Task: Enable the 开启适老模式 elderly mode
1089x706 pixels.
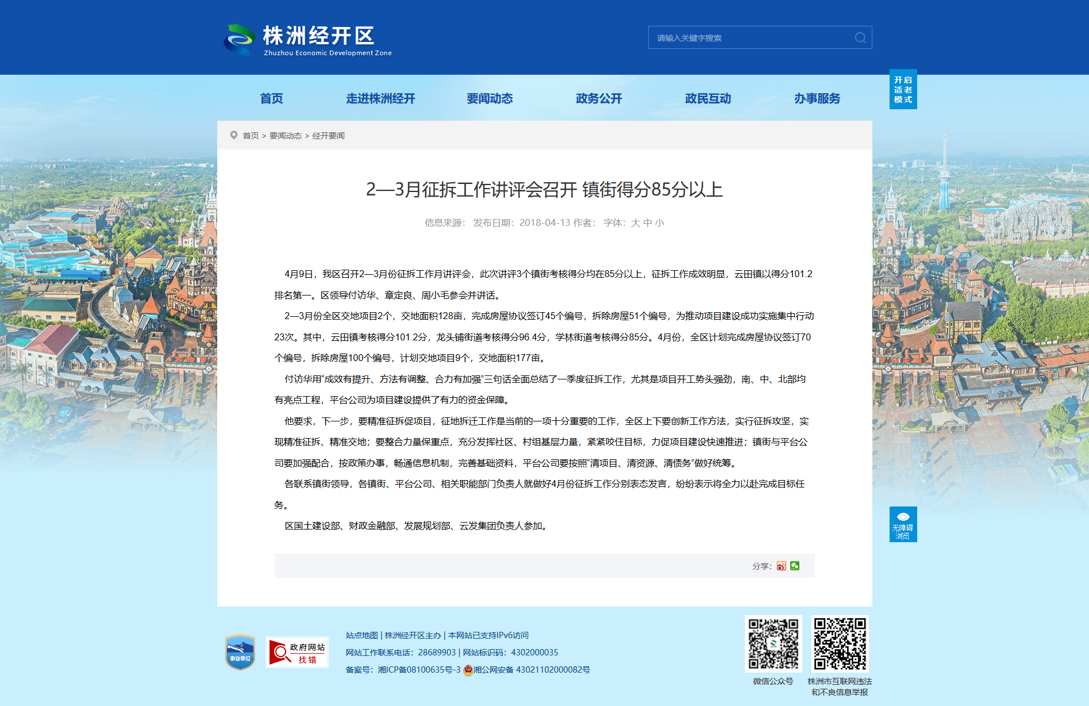Action: (903, 89)
